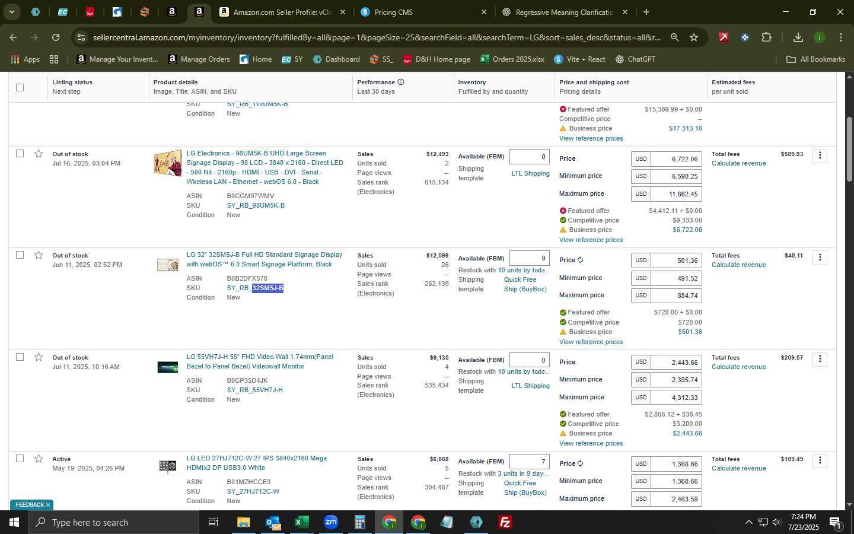Image resolution: width=854 pixels, height=534 pixels.
Task: Open Orders 2025.xlsx bookmark
Action: (x=512, y=59)
